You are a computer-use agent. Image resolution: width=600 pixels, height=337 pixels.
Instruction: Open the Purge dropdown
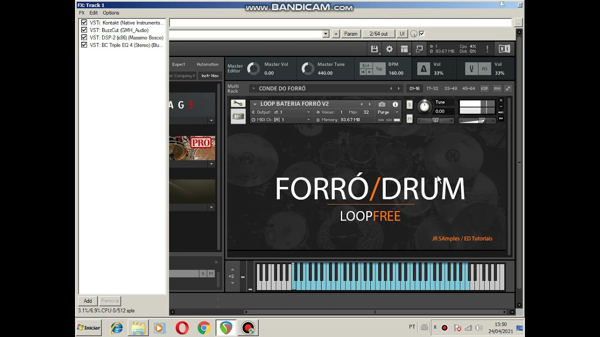click(x=388, y=112)
